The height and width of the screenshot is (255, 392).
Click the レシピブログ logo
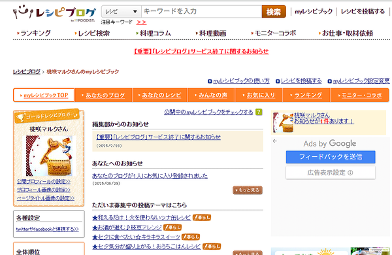[x=54, y=13]
